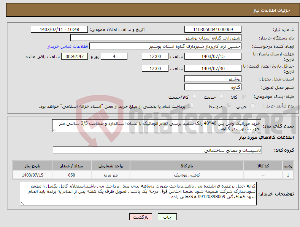300x227 pixels.
Task: Click the need number field 1103050041000069
Action: click(213, 30)
